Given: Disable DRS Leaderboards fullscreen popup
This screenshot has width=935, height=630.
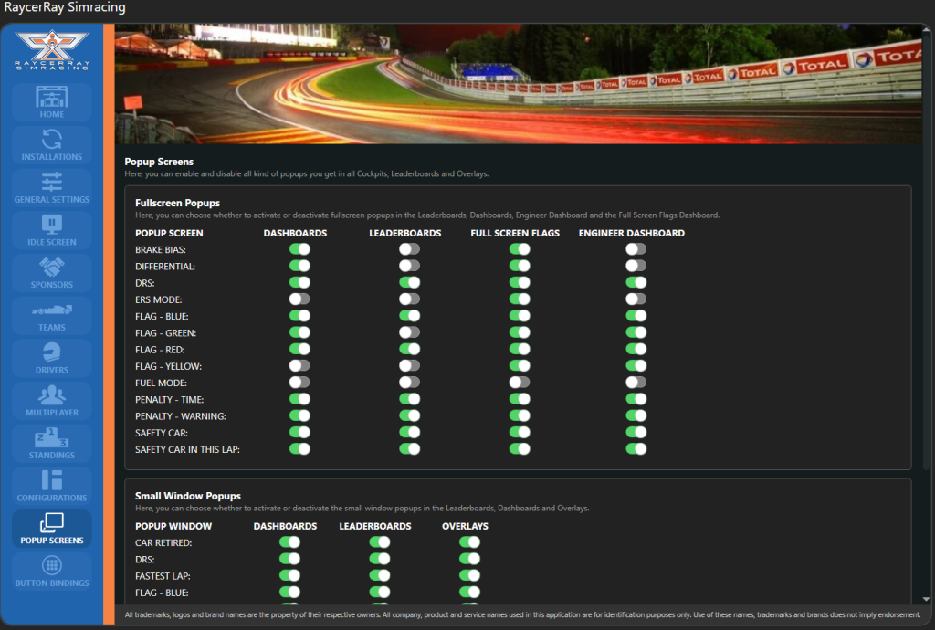Looking at the screenshot, I should [x=409, y=282].
